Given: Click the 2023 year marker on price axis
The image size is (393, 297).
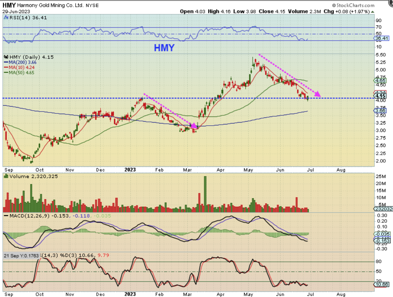Looking at the screenshot, I should click(x=130, y=169).
